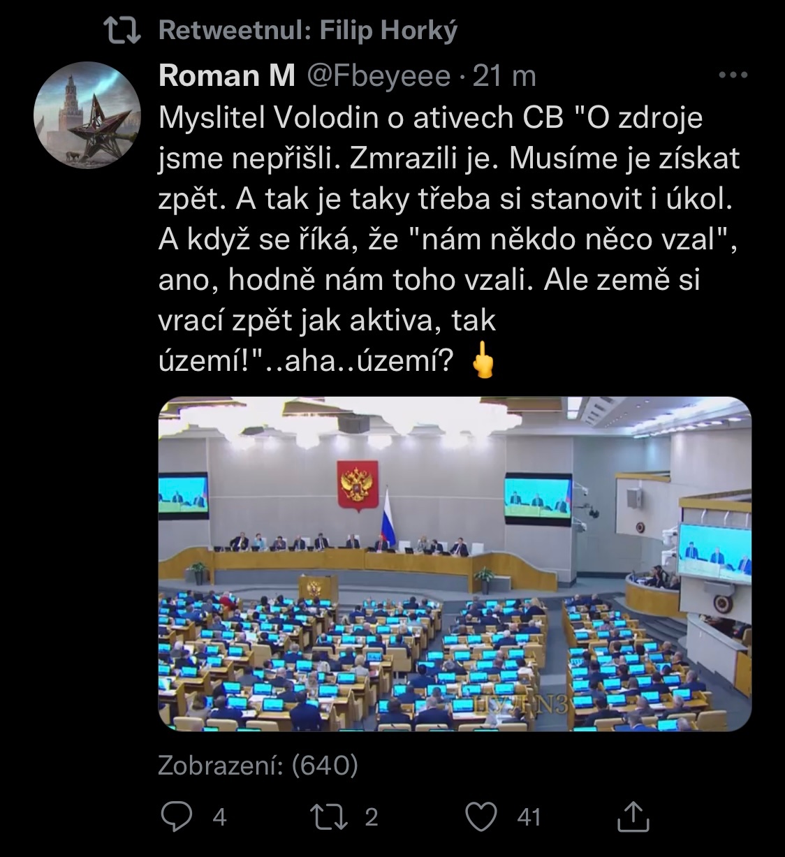
Task: Play the Duma session video thumbnail
Action: click(455, 564)
